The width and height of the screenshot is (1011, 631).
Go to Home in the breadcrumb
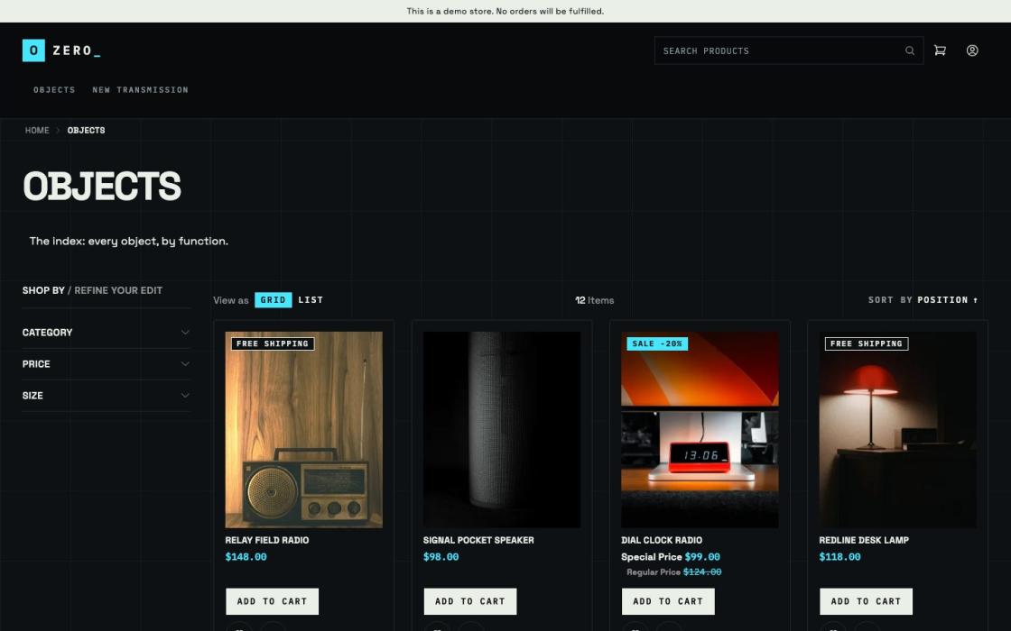37,130
